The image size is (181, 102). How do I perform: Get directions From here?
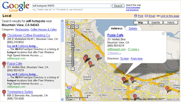(136, 59)
